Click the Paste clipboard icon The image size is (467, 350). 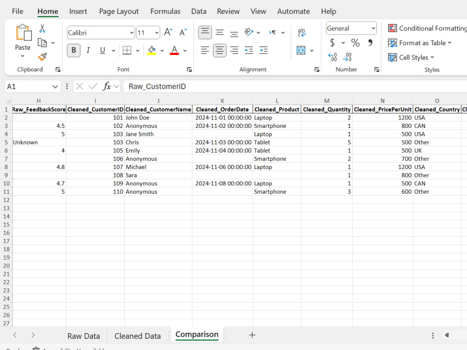tap(23, 33)
